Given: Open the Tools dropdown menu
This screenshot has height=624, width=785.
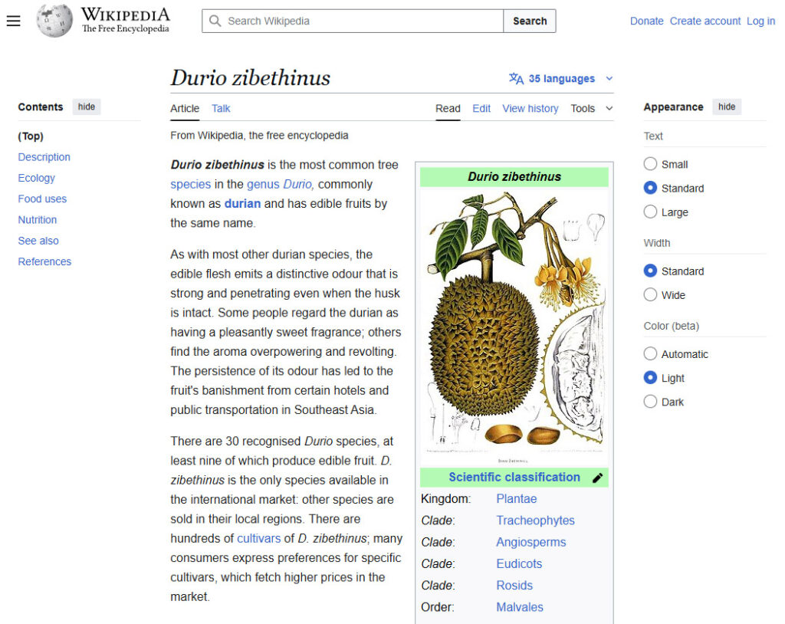Looking at the screenshot, I should [x=591, y=108].
